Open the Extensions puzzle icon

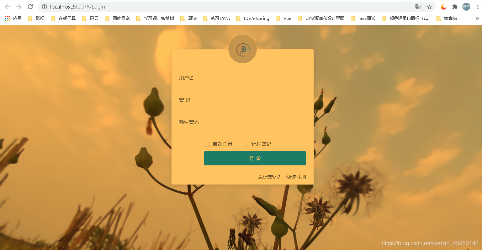point(455,7)
